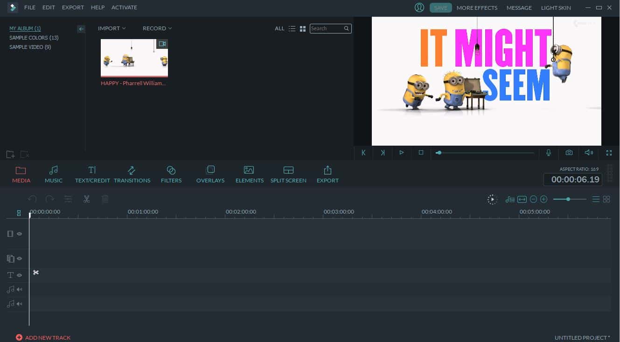Image resolution: width=620 pixels, height=342 pixels.
Task: Expand the IMPORT dropdown
Action: [x=112, y=28]
